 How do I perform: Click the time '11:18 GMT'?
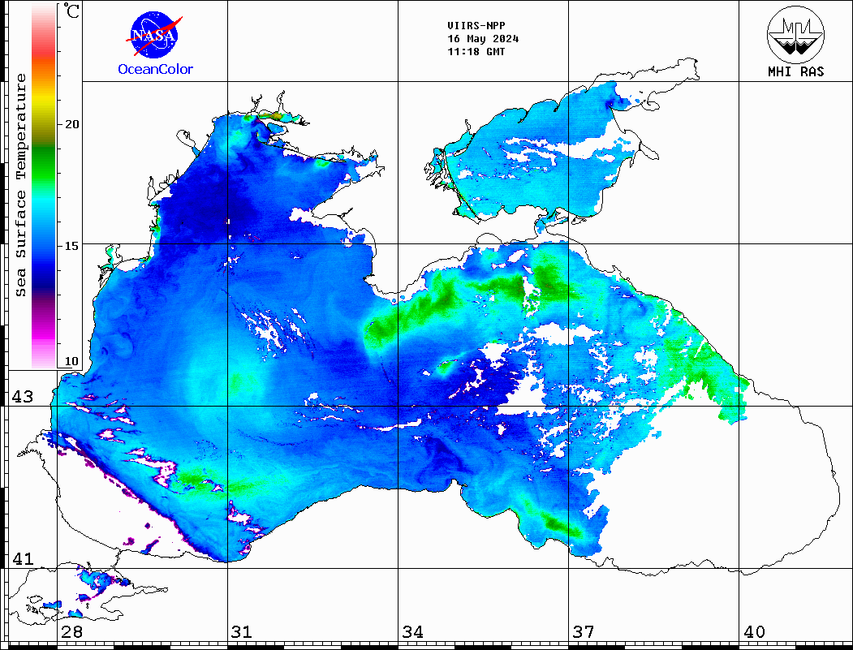pos(476,52)
